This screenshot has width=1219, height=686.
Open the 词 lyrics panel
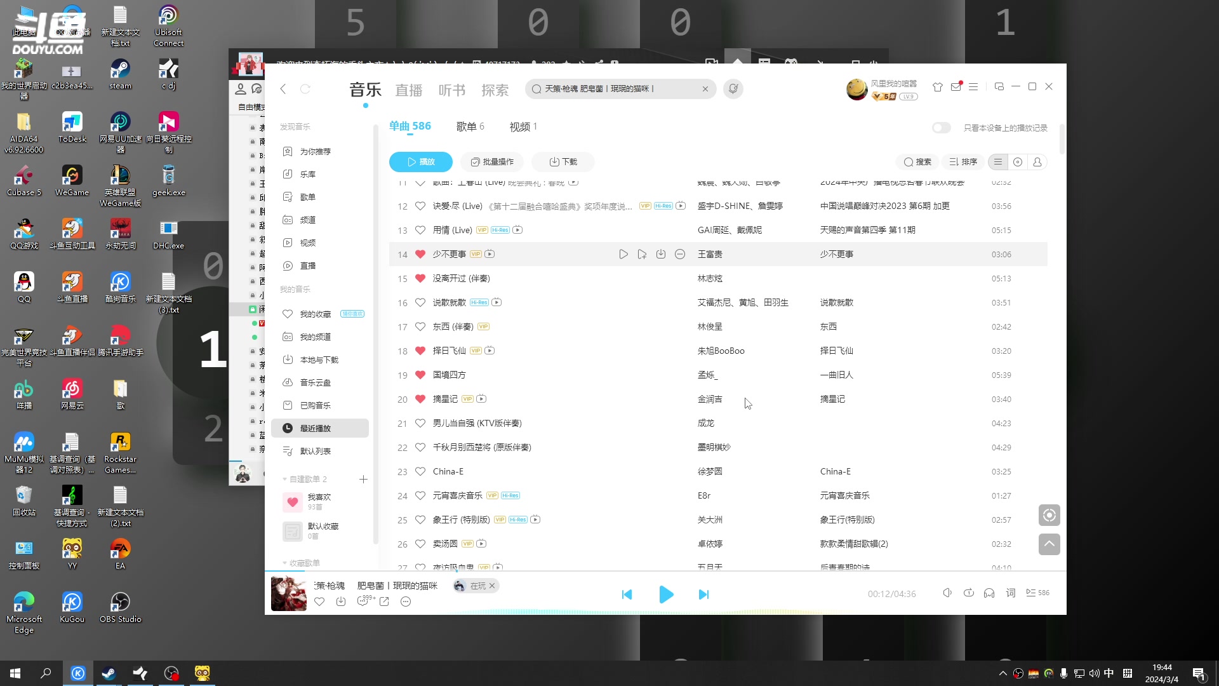click(x=1010, y=593)
